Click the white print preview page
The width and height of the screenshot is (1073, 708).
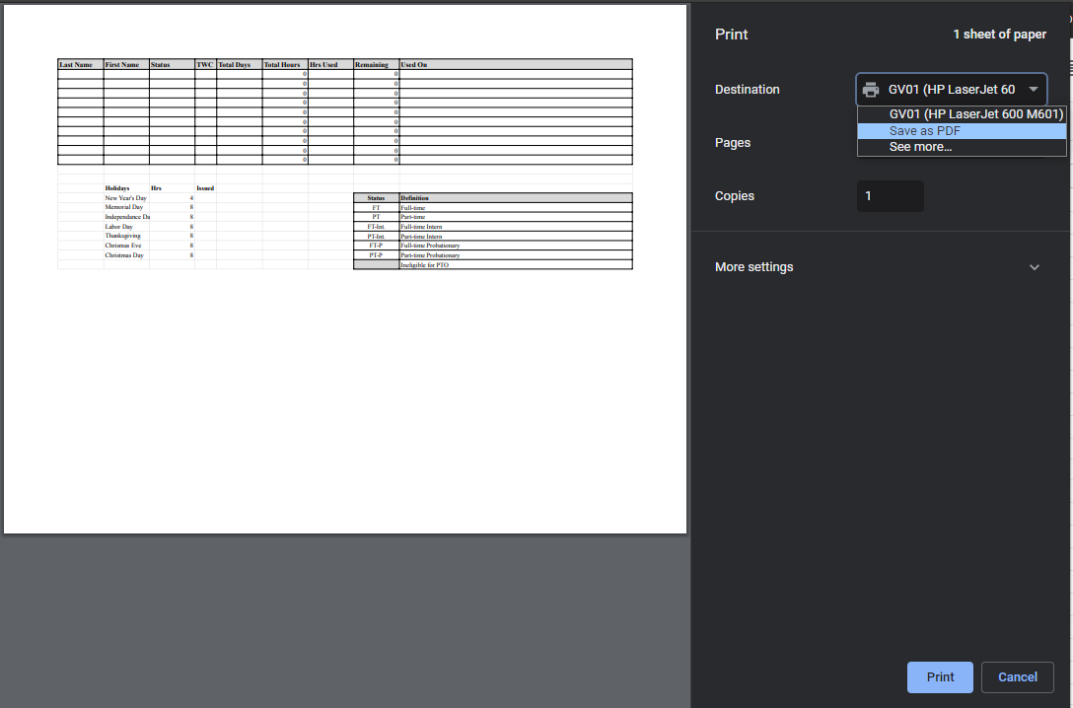[345, 394]
